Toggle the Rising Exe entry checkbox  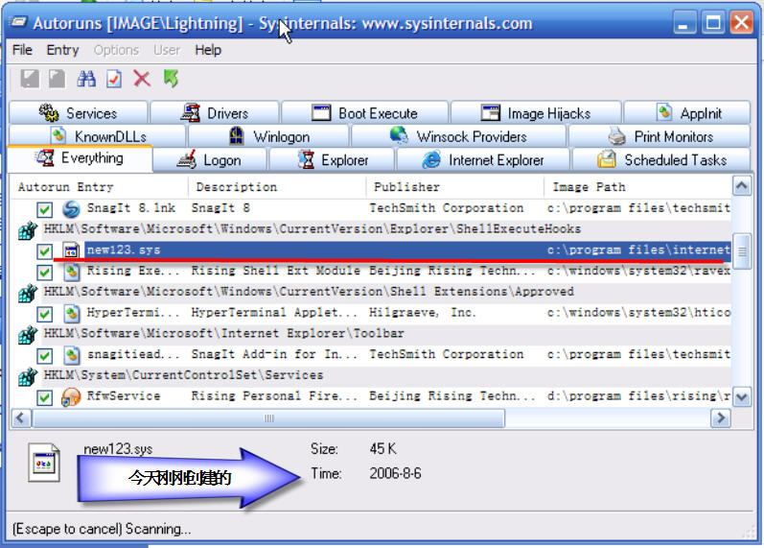44,272
